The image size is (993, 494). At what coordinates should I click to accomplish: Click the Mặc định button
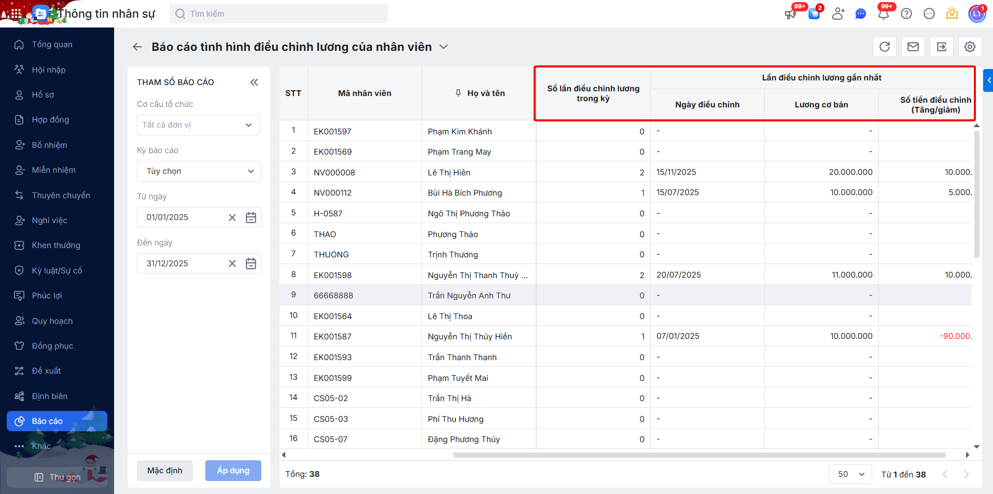164,471
